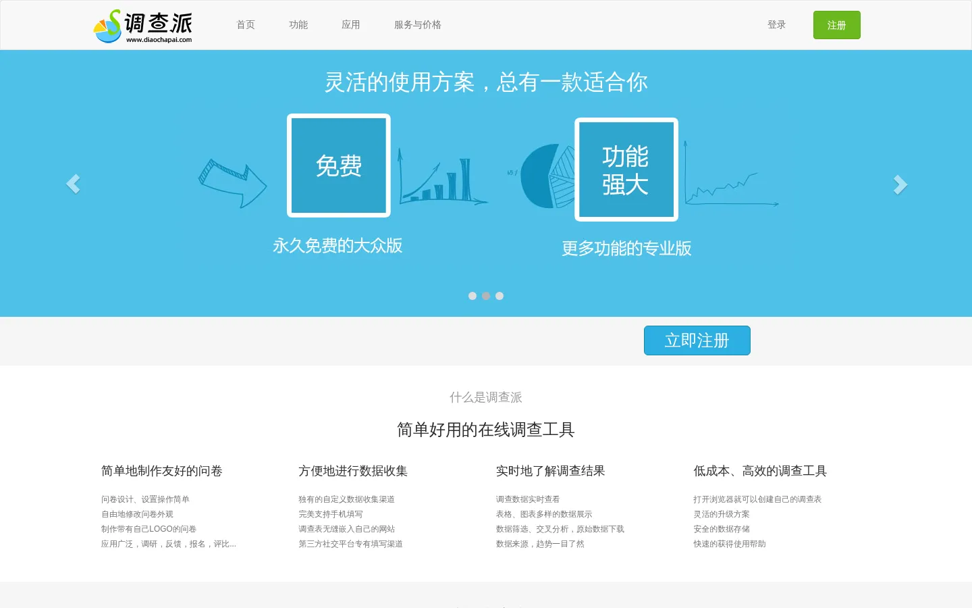
Task: Click the line 独有的自定义数据收集渠道
Action: [x=346, y=499]
